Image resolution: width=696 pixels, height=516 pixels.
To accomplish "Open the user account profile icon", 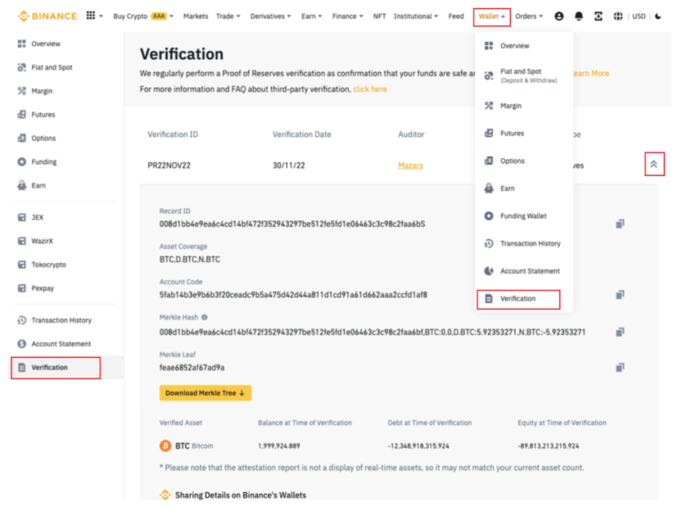I will coord(559,15).
